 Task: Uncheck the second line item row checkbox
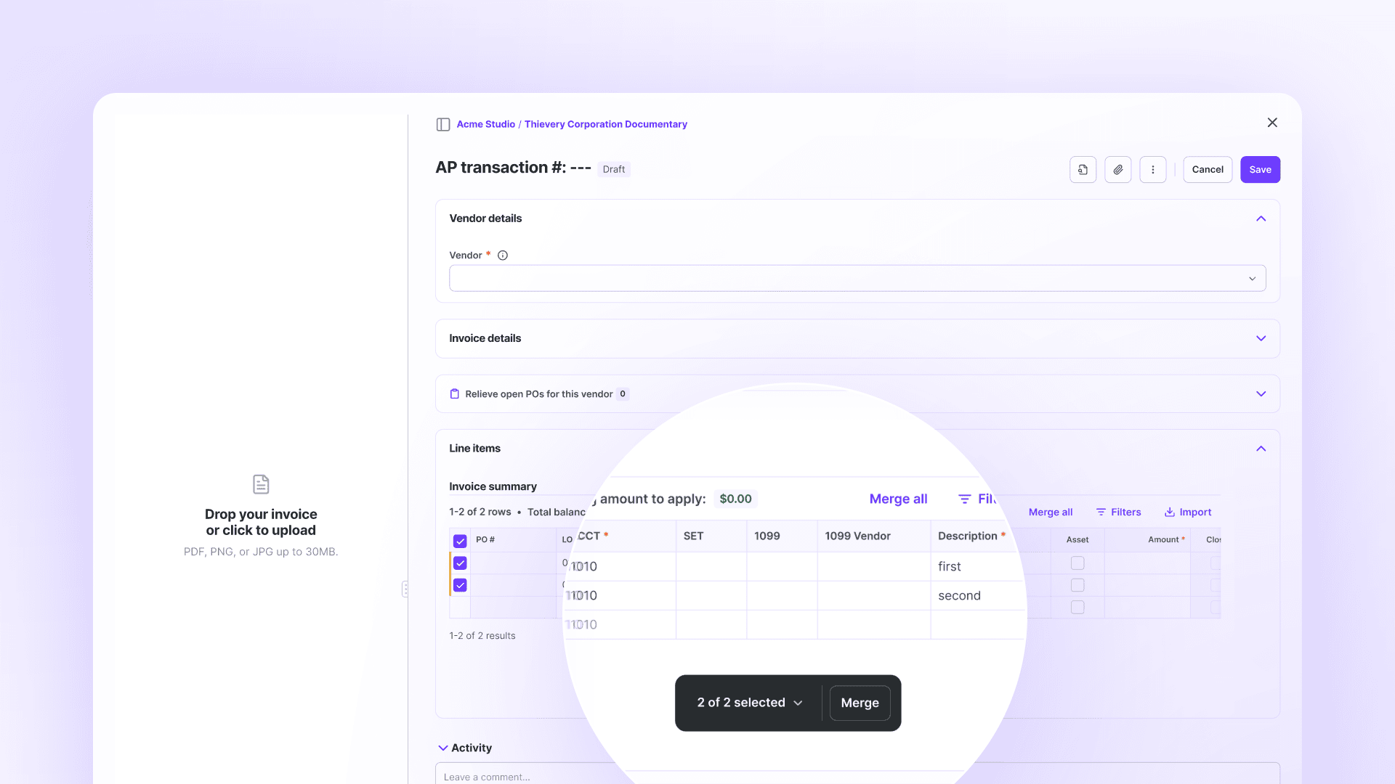pos(460,585)
